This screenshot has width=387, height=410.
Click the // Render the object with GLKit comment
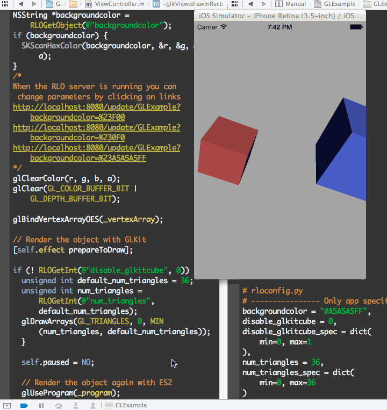(x=80, y=240)
